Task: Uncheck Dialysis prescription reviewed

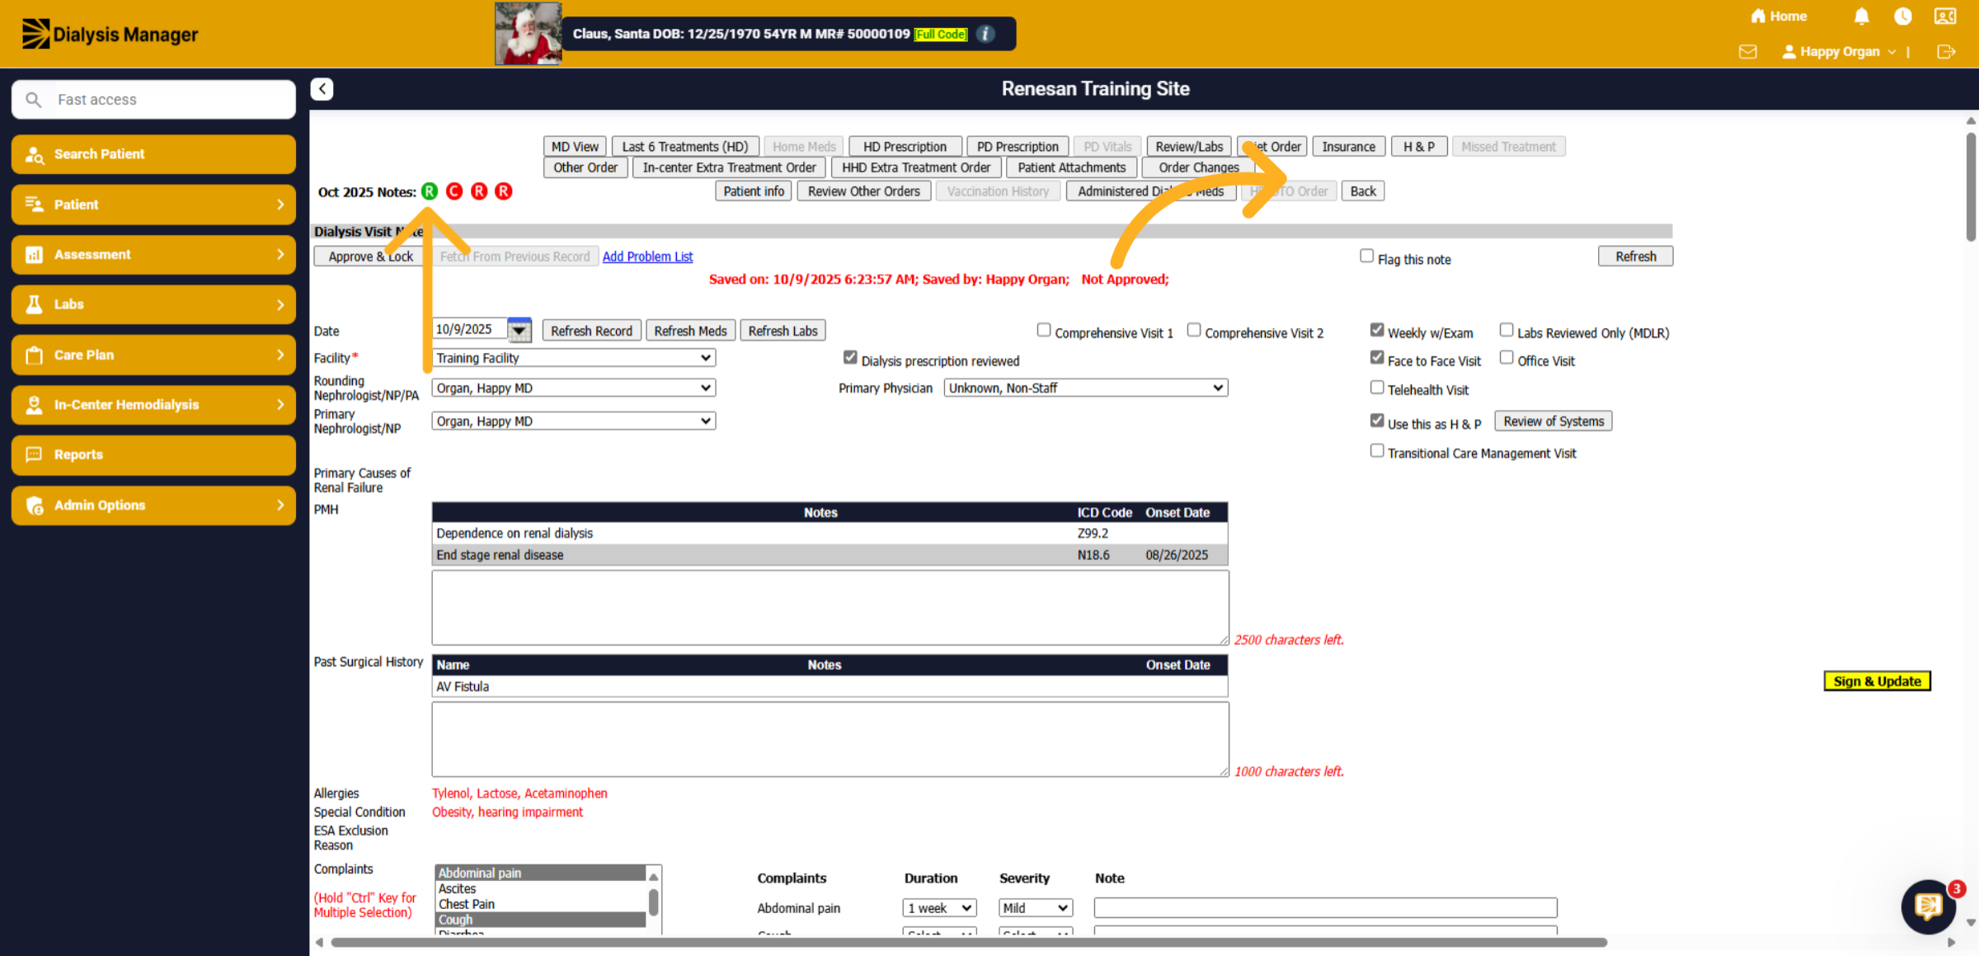Action: click(x=850, y=358)
